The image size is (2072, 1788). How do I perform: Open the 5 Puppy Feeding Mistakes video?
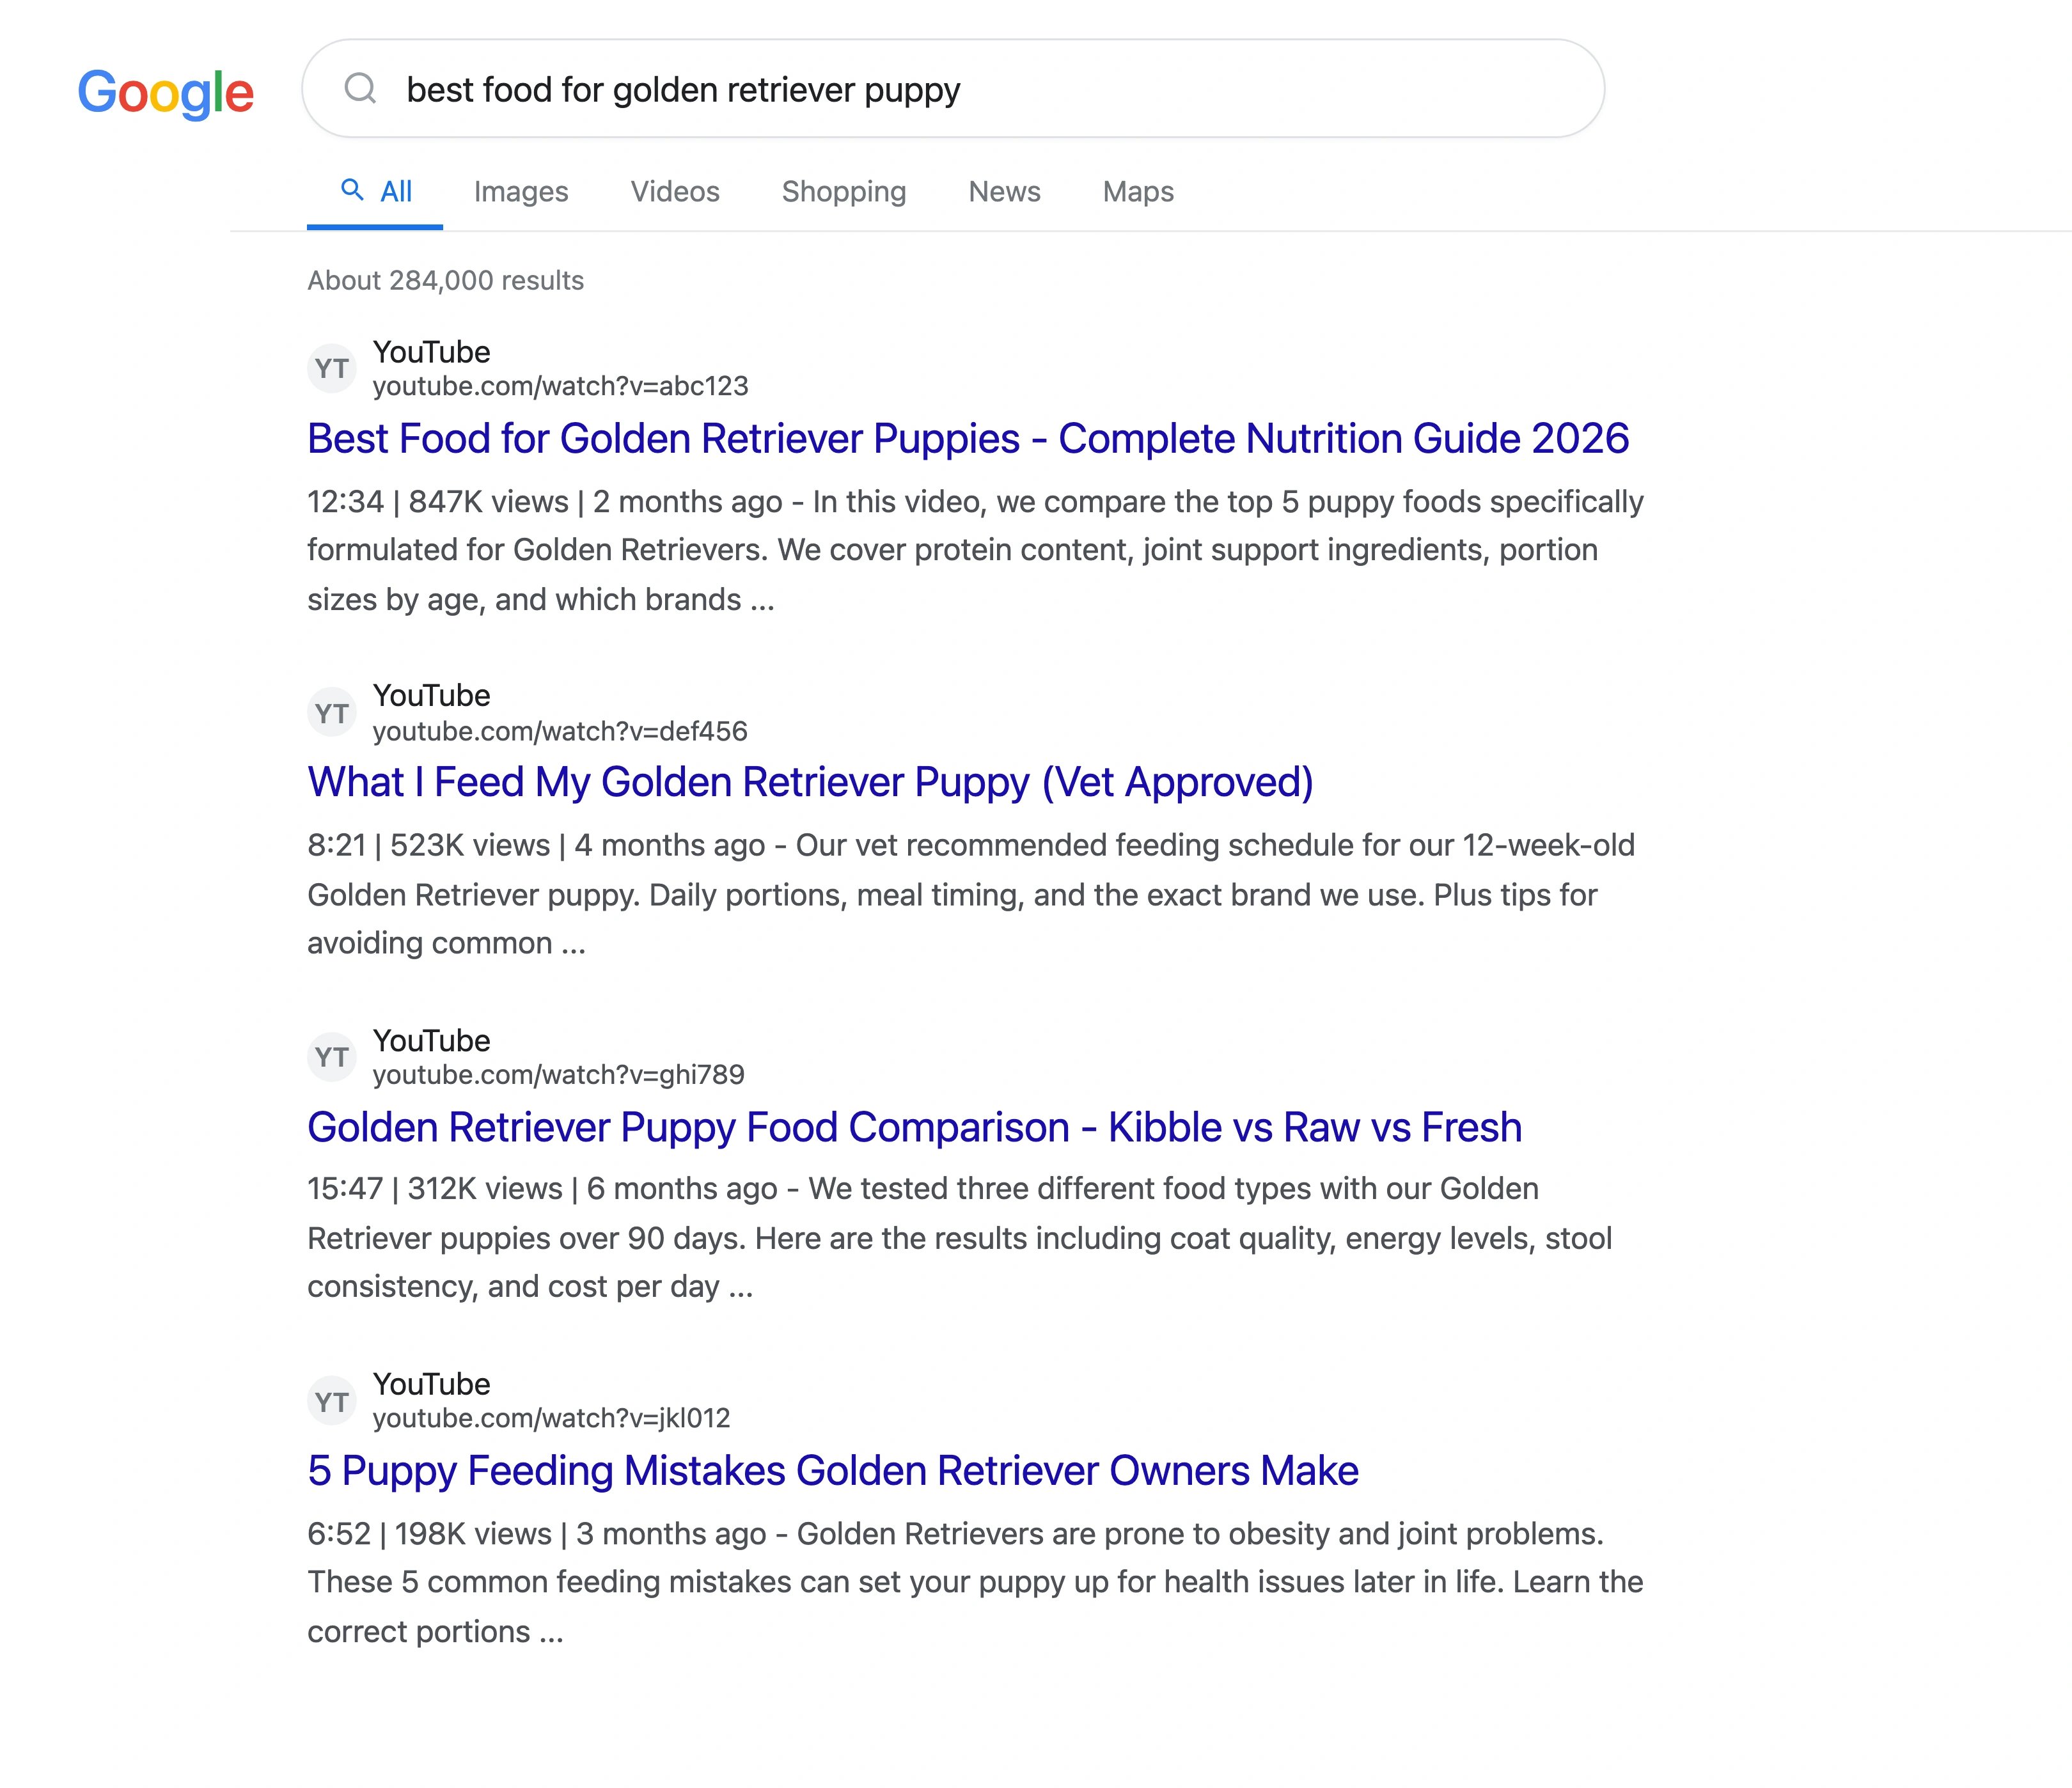pyautogui.click(x=833, y=1471)
